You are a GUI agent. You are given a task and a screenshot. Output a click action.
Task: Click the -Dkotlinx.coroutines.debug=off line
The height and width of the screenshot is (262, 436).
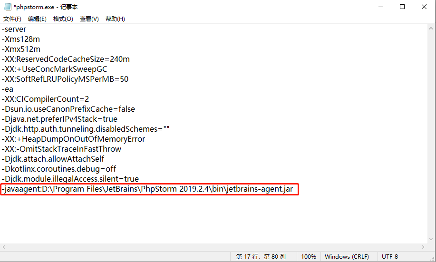(x=59, y=169)
